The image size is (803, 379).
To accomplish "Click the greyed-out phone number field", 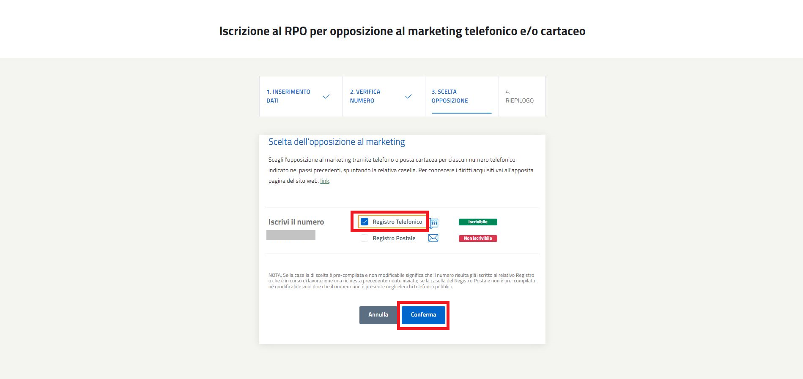I will 291,235.
